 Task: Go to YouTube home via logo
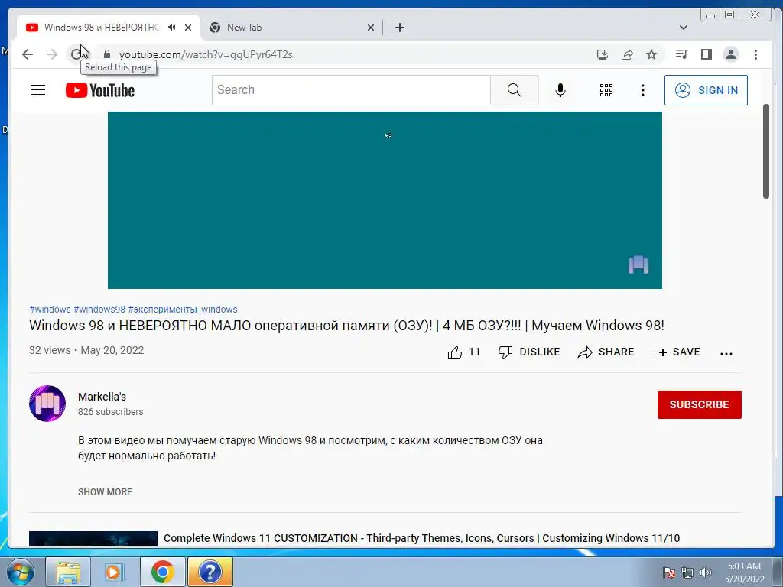tap(100, 90)
